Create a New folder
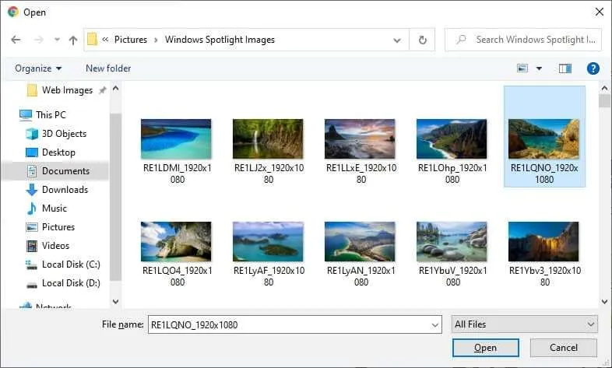The height and width of the screenshot is (368, 612). point(108,68)
